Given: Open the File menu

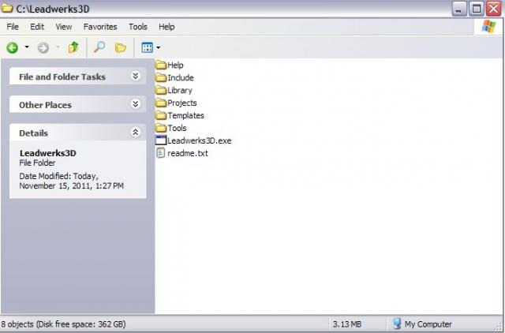Looking at the screenshot, I should pos(13,27).
